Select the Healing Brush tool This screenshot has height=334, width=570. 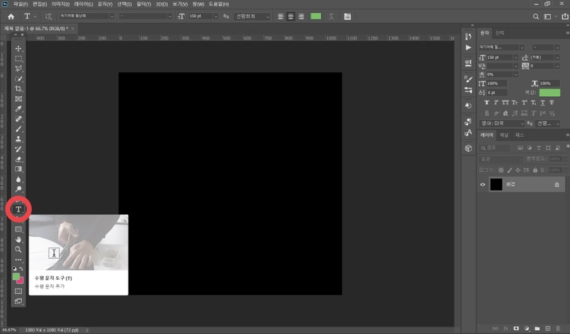coord(18,119)
